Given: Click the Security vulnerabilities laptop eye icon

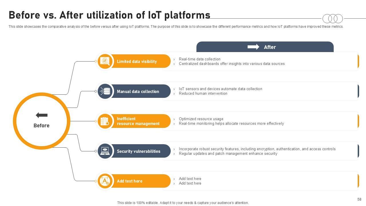Looking at the screenshot, I should tap(105, 151).
